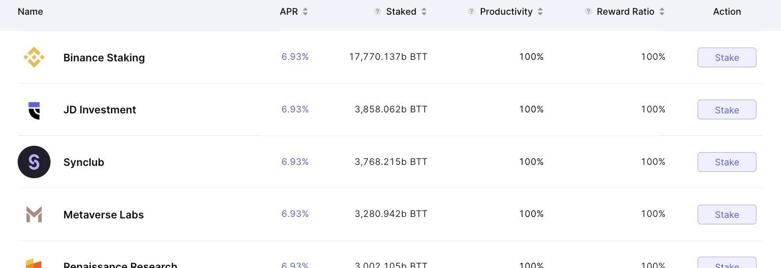Sort the table by APR
This screenshot has width=781, height=268.
click(x=305, y=11)
